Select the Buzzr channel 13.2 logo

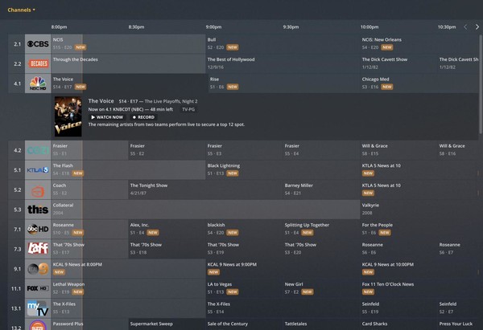pos(38,324)
